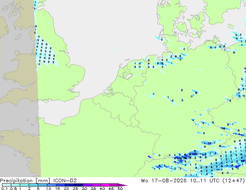Click the date '17-08-2026' in the footer

169,180
